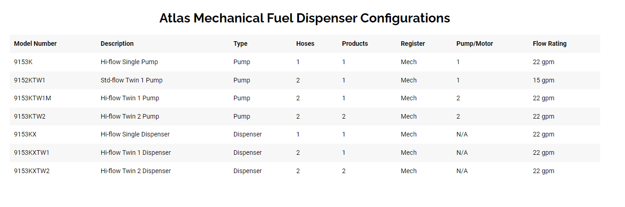
Task: Select model number 9153KXTW1
Action: [32, 153]
